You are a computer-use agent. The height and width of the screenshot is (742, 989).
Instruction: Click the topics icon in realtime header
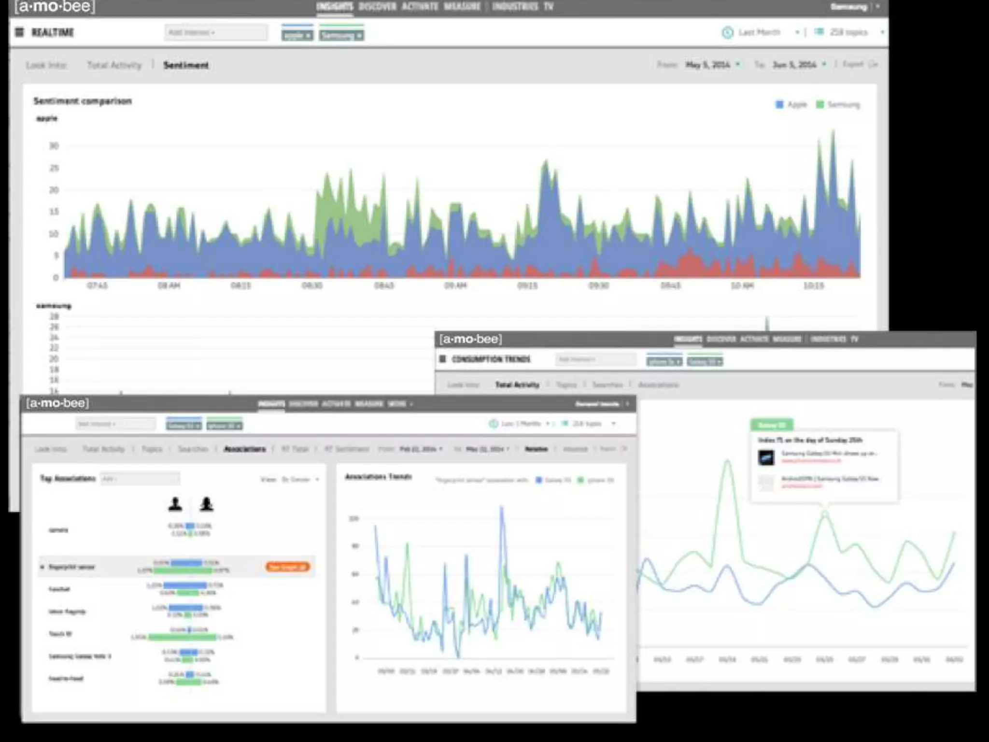point(819,32)
